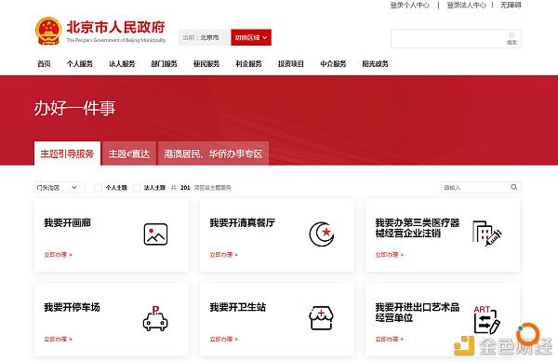
Task: Open the 投资项目 menu item
Action: pyautogui.click(x=291, y=63)
